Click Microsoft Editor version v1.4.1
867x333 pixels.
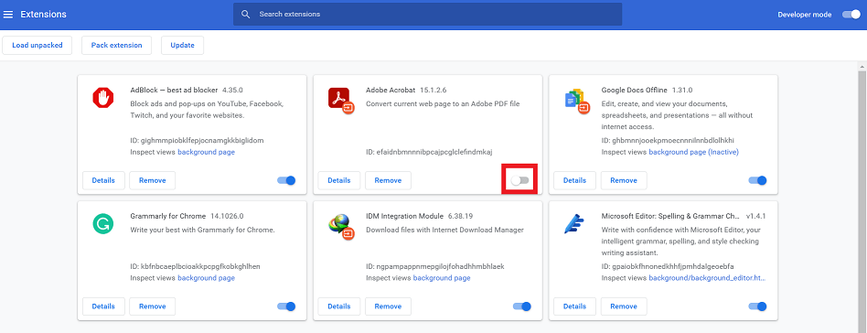point(755,216)
